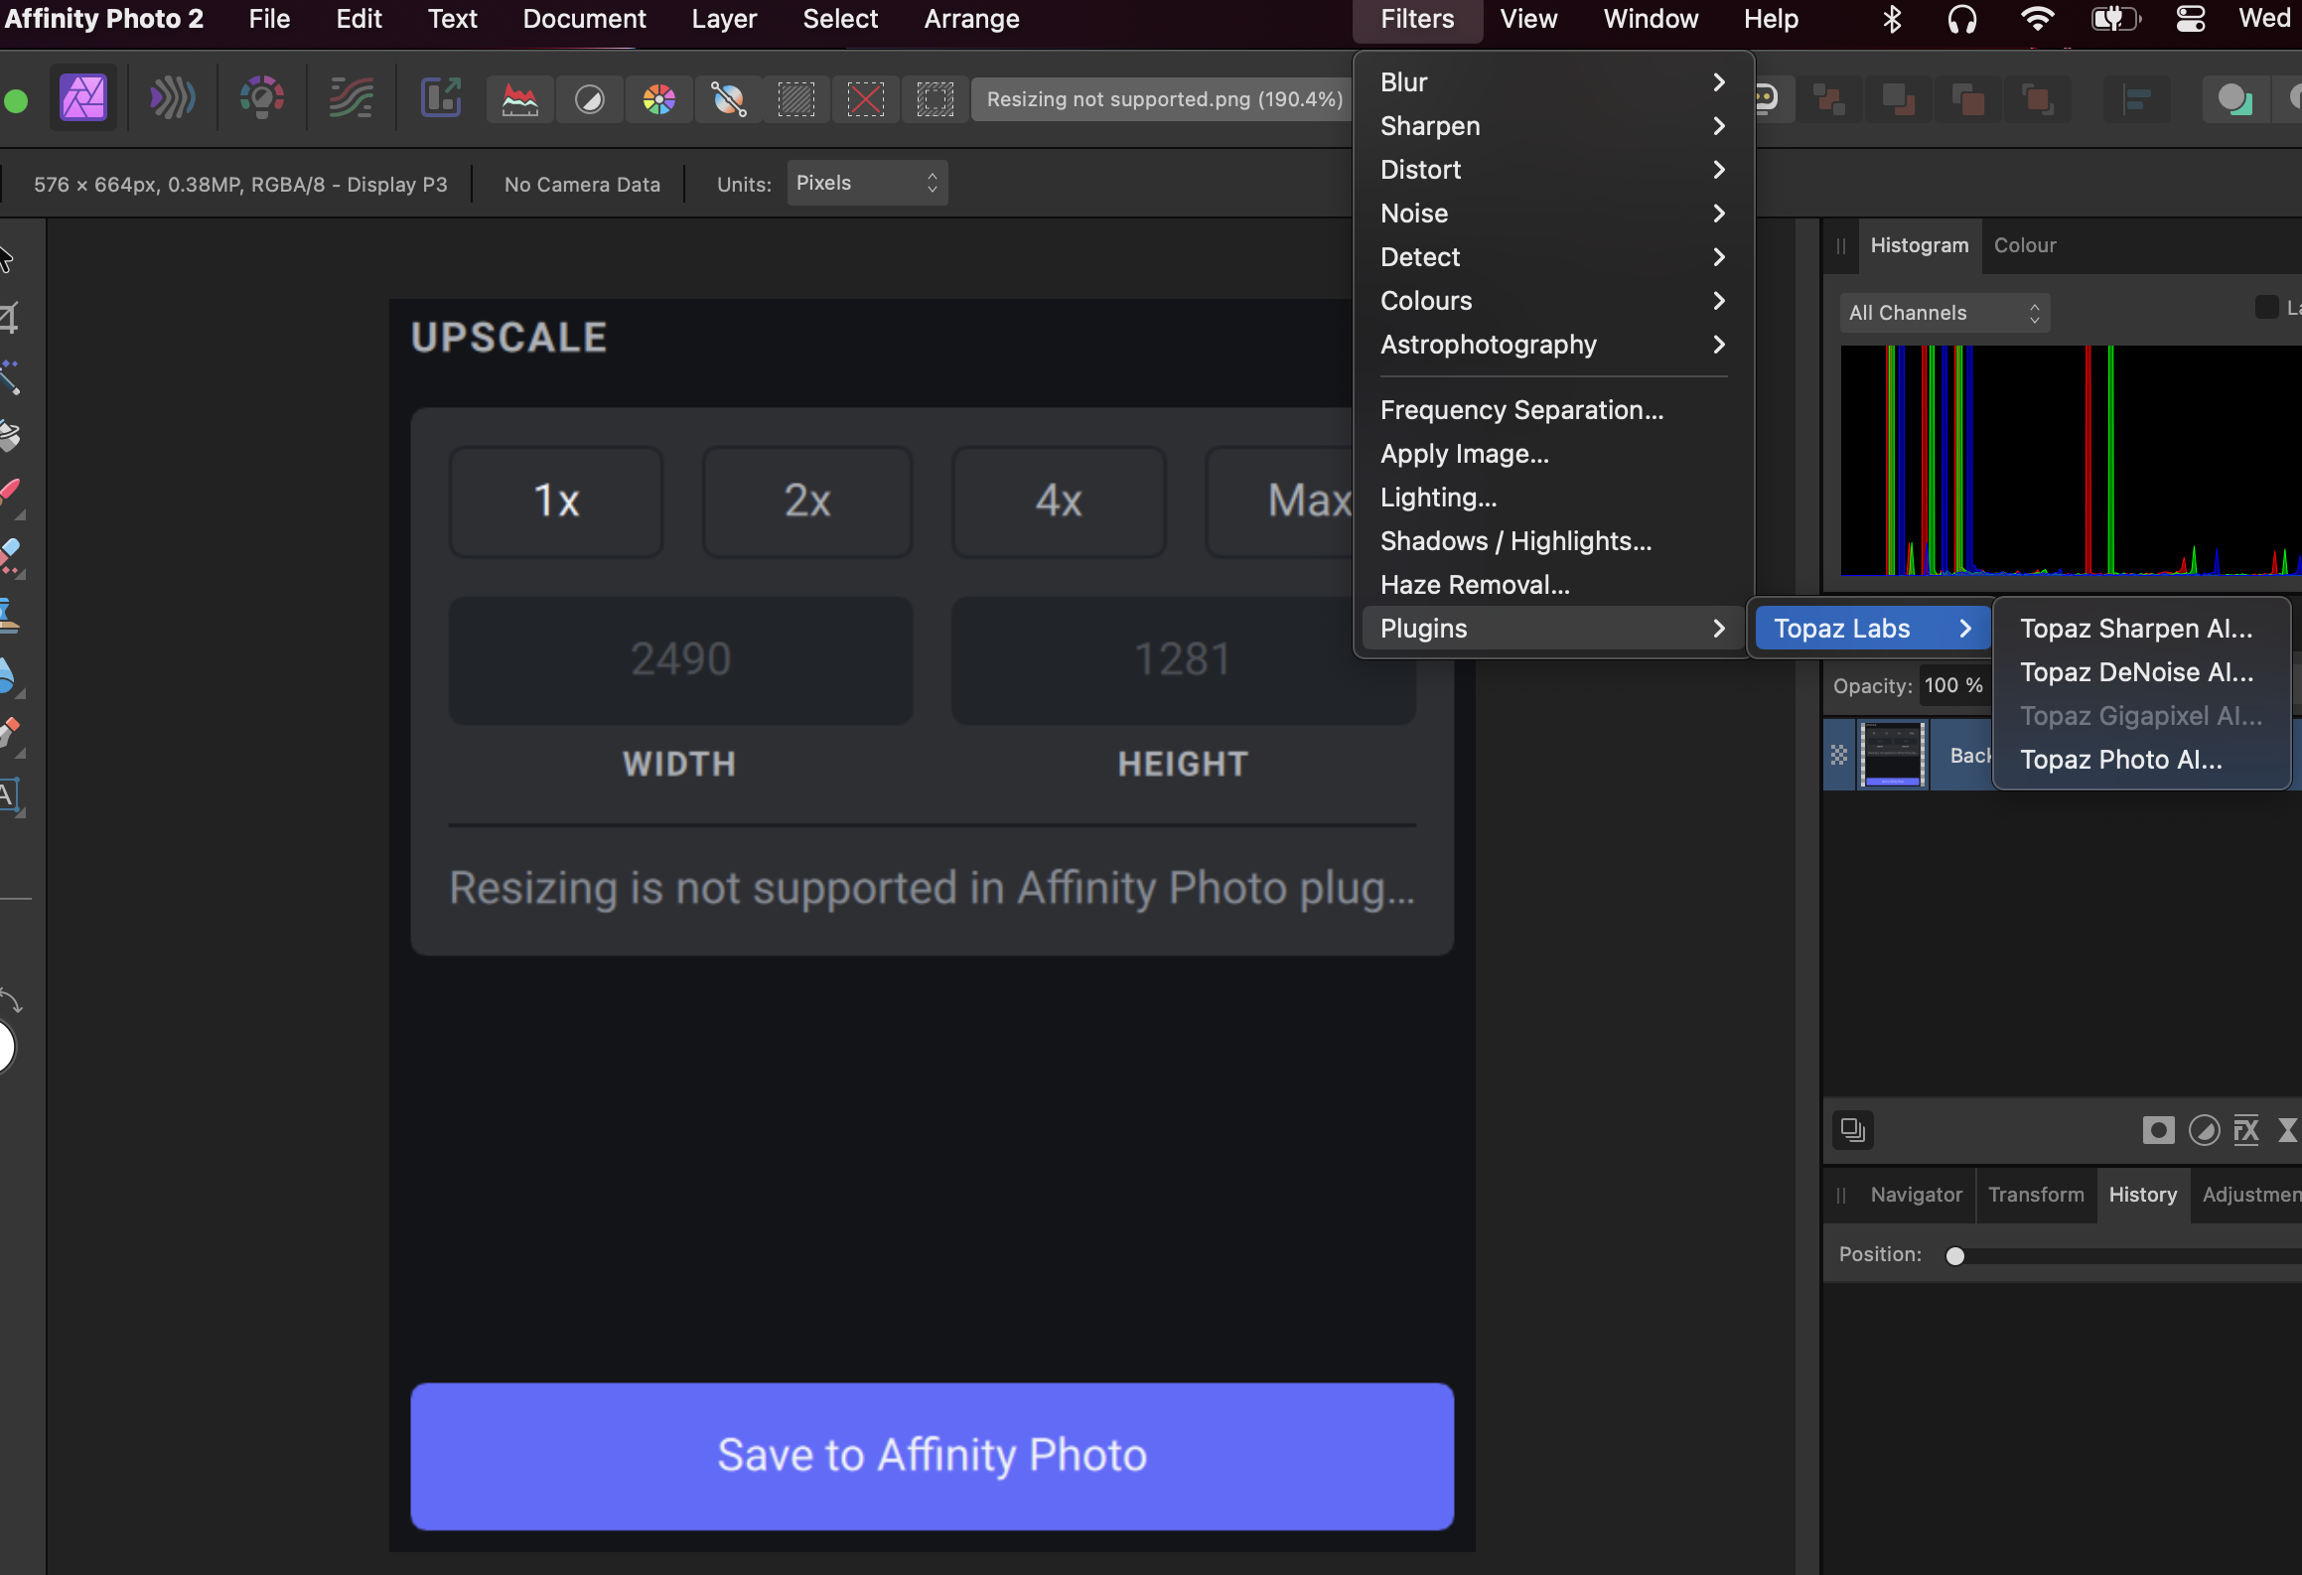Click the live filters hourglass icon
Screen dimensions: 2302x1575
click(x=2288, y=1130)
